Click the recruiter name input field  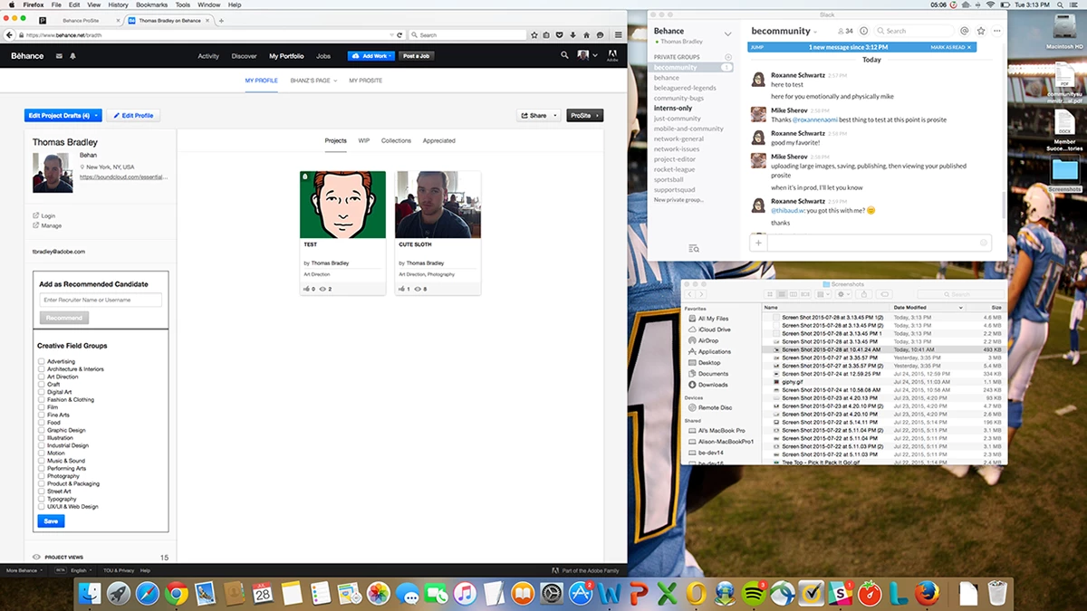101,300
